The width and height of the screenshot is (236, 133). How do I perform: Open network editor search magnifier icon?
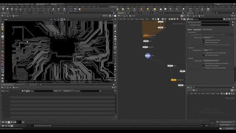pos(182,19)
